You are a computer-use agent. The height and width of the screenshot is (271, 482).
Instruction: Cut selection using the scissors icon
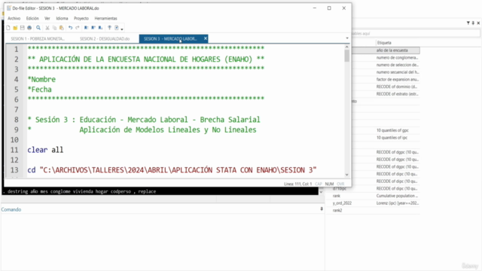[x=47, y=28]
